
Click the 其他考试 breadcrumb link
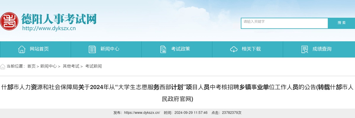click(71, 66)
